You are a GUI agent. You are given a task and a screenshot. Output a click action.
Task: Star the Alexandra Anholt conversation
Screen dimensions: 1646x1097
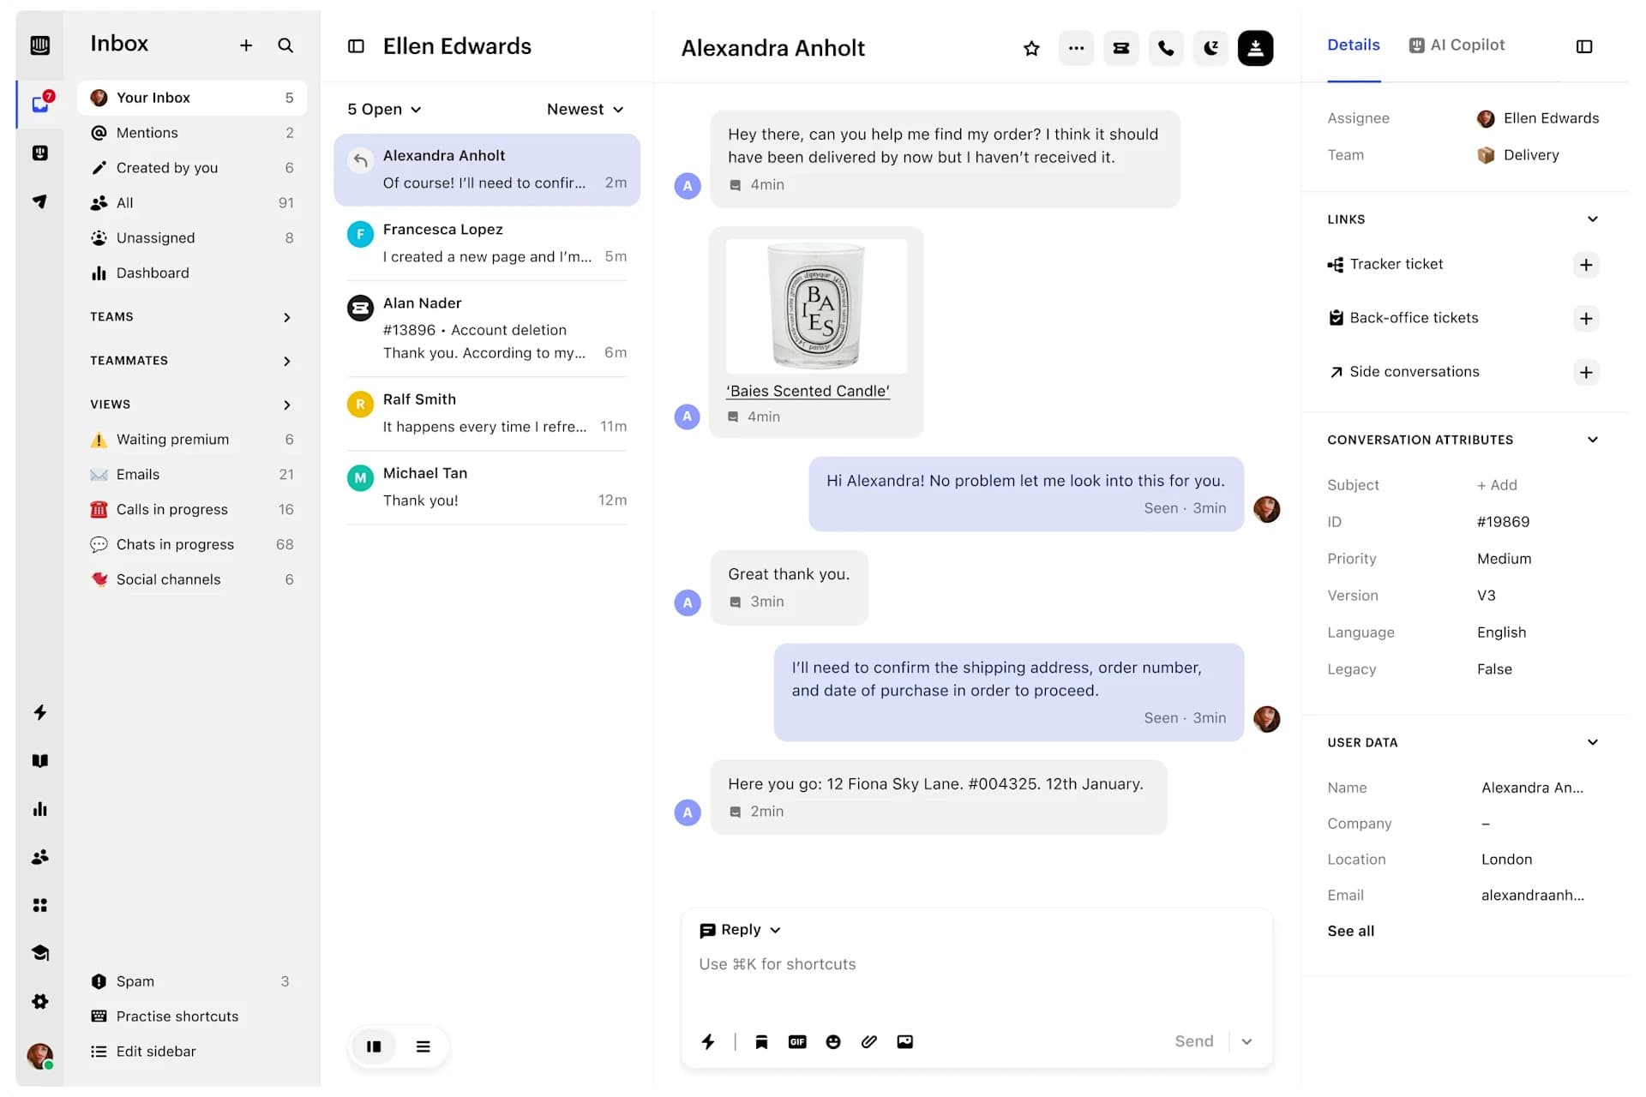pos(1030,49)
